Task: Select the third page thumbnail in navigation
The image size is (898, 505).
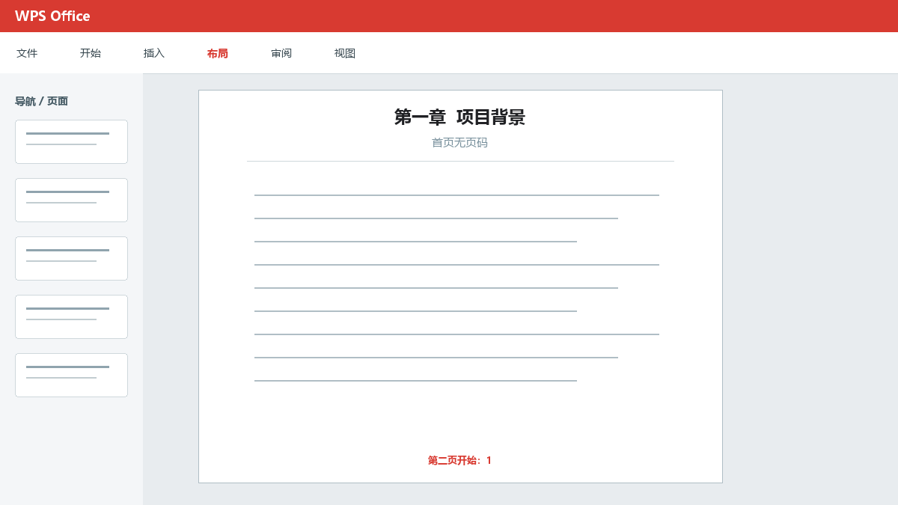Action: point(71,258)
